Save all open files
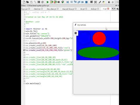 tap(35, 2)
